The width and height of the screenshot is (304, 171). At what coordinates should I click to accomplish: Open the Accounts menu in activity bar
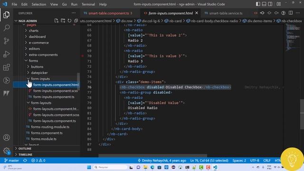click(6, 137)
